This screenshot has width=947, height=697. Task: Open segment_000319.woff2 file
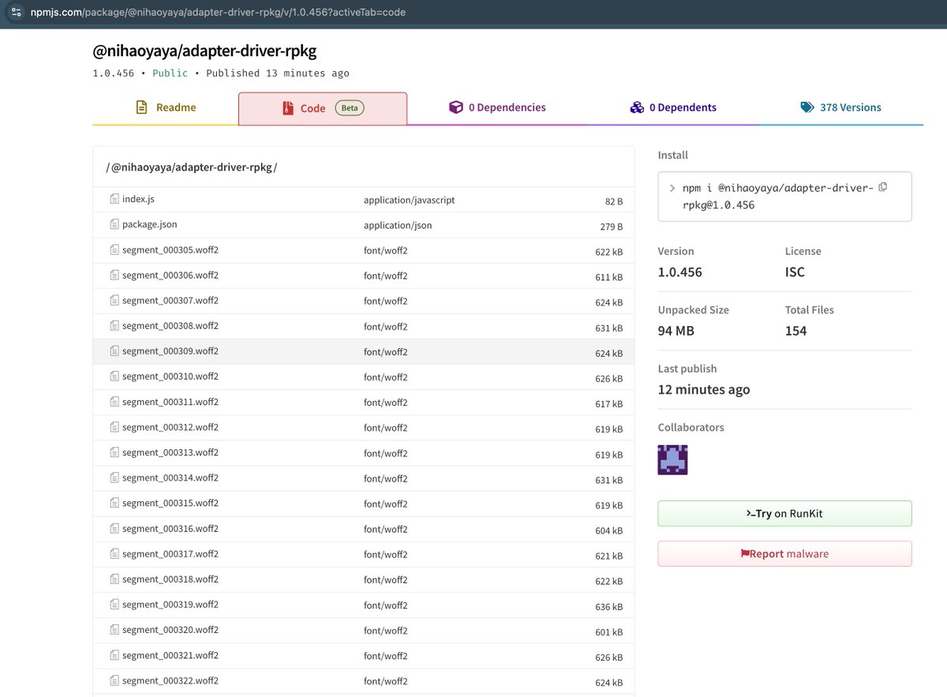(170, 605)
